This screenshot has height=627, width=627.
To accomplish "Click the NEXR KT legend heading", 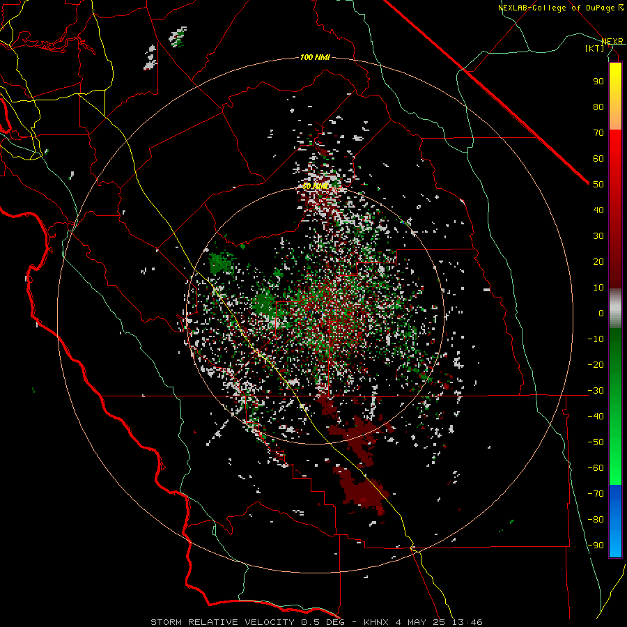I will click(604, 45).
